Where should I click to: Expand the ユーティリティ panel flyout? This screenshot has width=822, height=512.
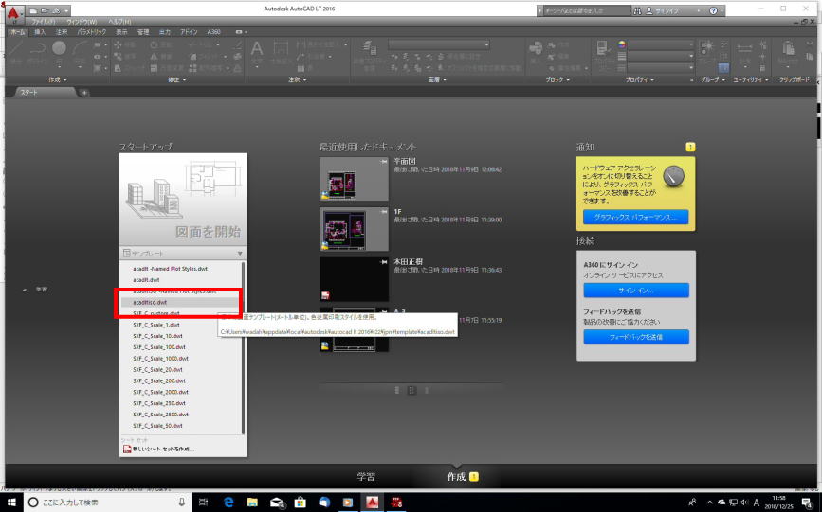(x=750, y=79)
